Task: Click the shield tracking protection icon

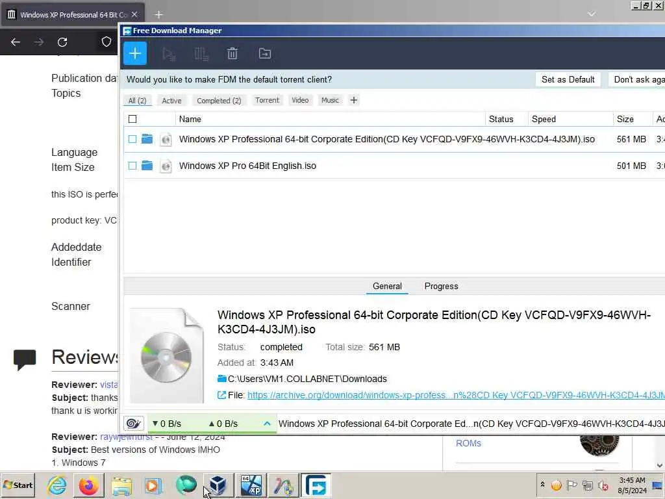Action: [x=106, y=42]
